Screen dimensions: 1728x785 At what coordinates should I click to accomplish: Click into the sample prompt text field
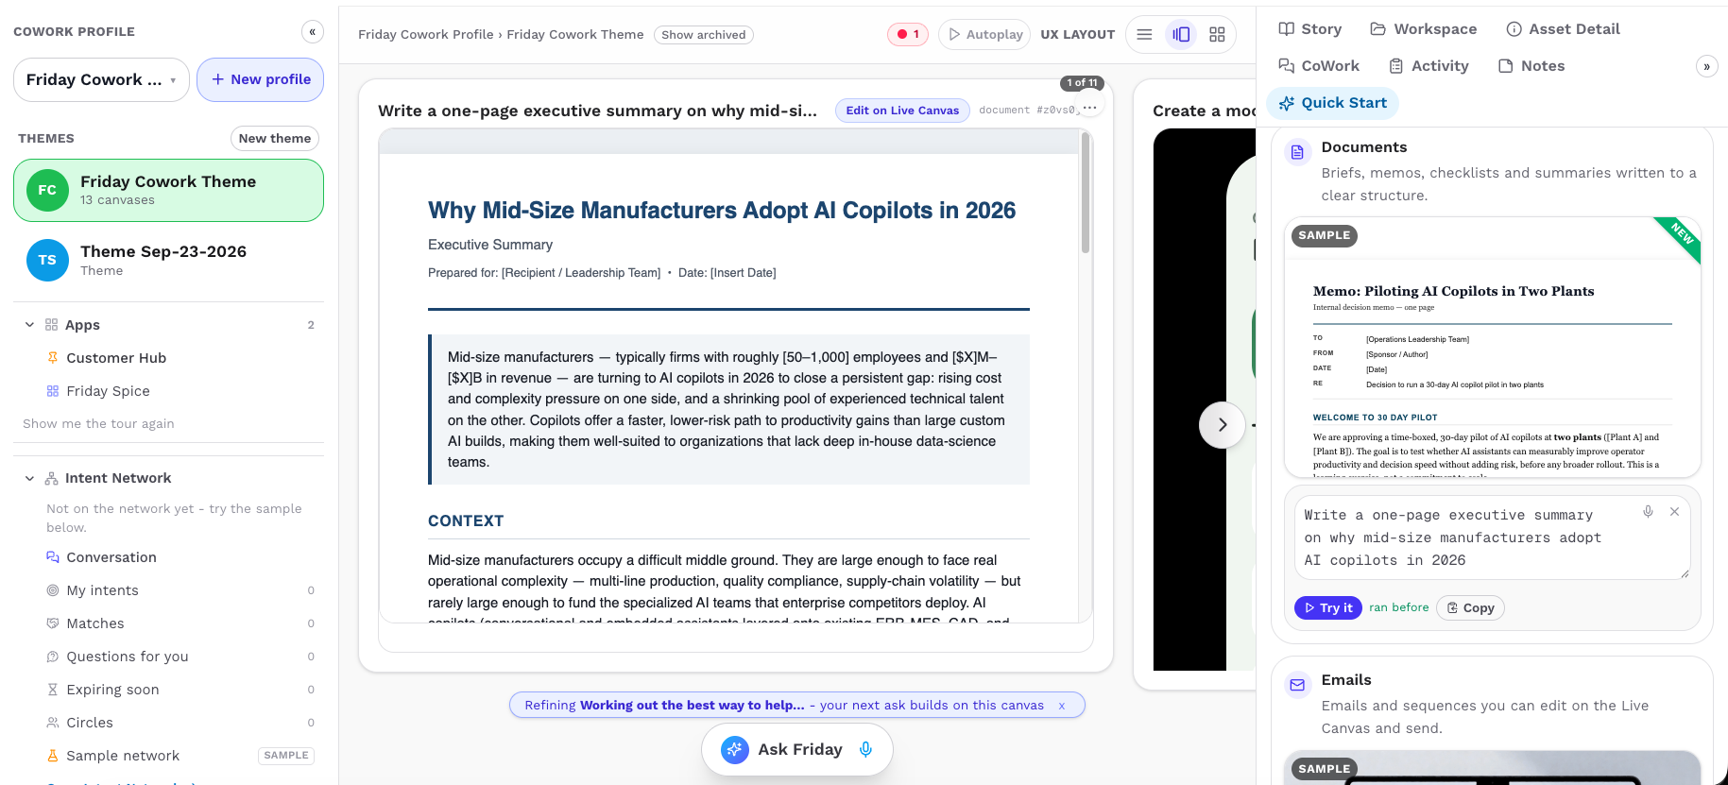pos(1492,538)
